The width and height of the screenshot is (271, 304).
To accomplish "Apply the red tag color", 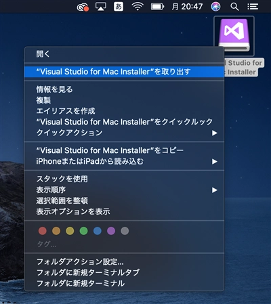I will coord(43,231).
